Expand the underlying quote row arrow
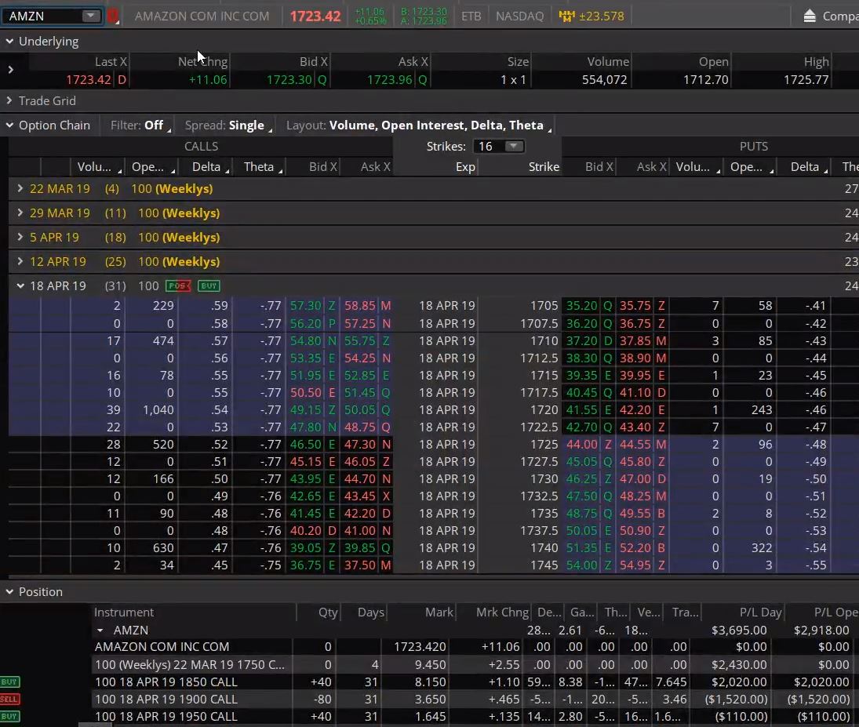This screenshot has width=859, height=727. (10, 70)
